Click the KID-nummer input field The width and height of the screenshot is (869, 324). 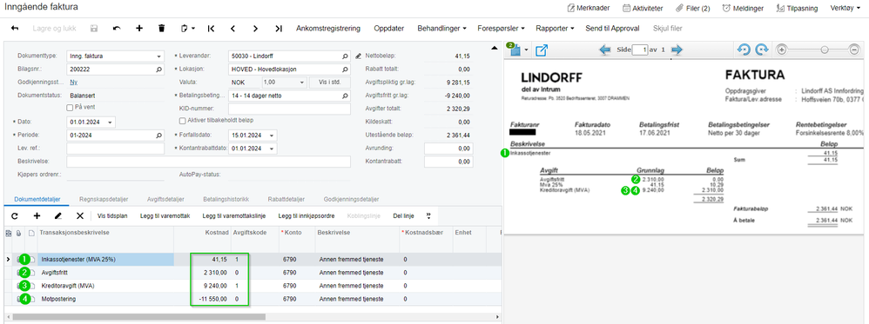289,109
